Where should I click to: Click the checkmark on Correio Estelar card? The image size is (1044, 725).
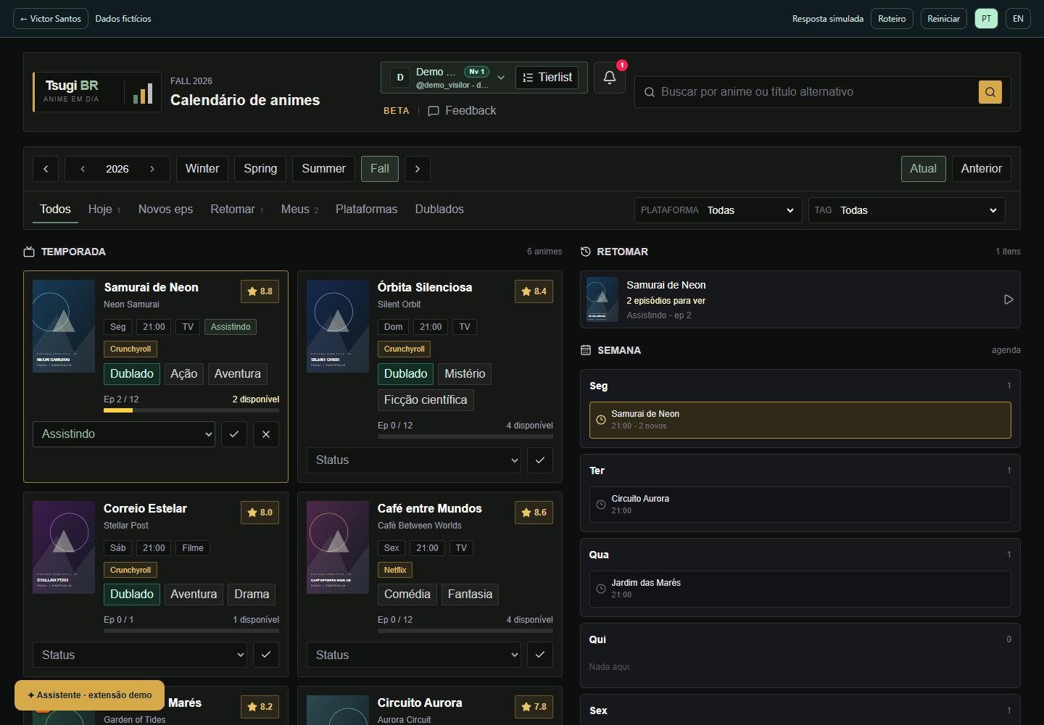pyautogui.click(x=266, y=655)
